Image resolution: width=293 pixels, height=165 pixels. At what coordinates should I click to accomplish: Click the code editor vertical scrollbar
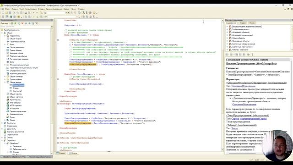222,85
